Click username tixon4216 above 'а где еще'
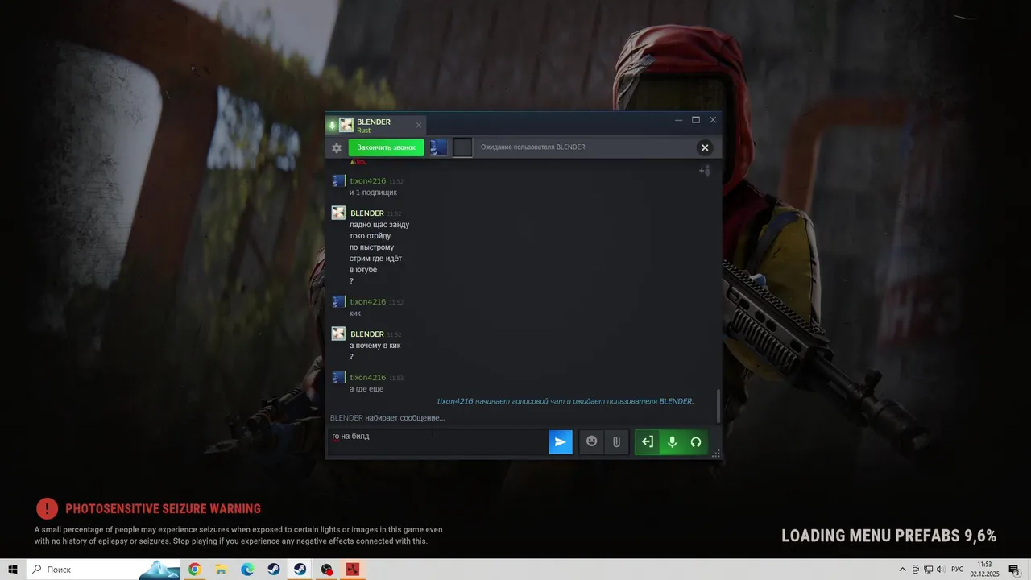The image size is (1031, 580). [368, 378]
